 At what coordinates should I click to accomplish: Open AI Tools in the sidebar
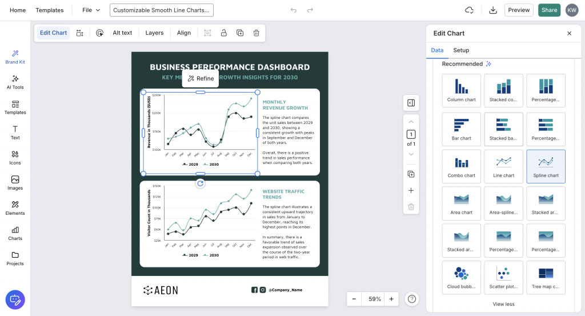click(15, 82)
